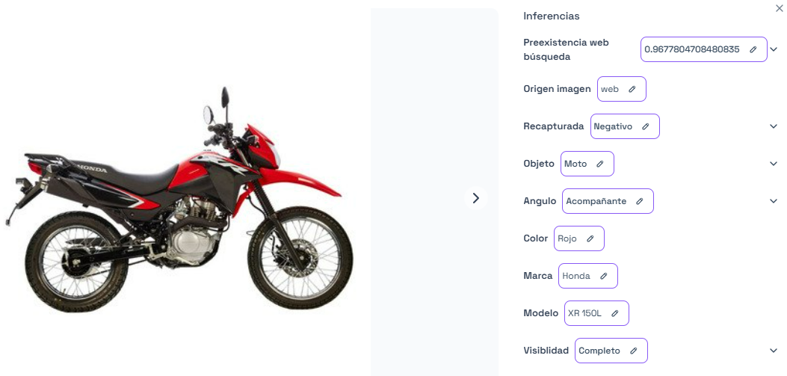
Task: Click the pencil icon next to Honda
Action: click(604, 276)
